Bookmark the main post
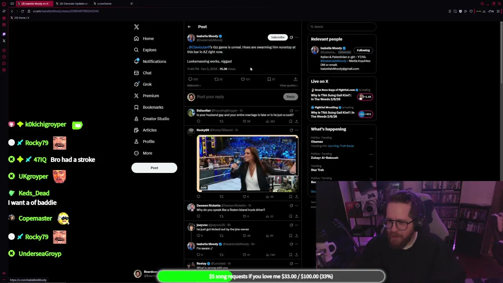Screen dimensions: 503x283 pos(271,79)
